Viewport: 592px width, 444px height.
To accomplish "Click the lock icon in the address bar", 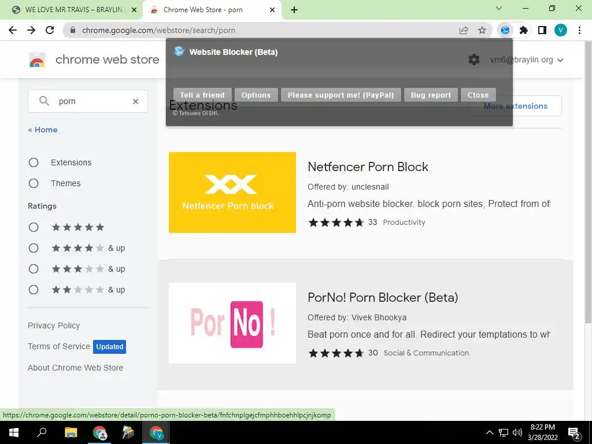I will (73, 30).
